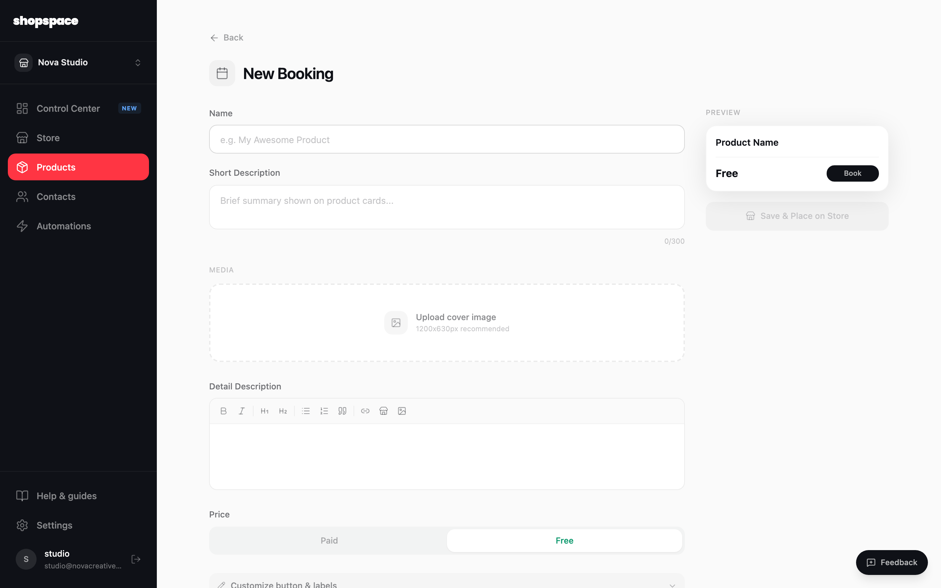Toggle italic formatting in the editor

click(241, 411)
